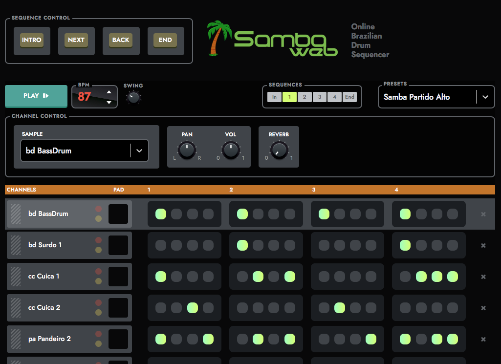The width and height of the screenshot is (501, 364).
Task: Turn the REVERB knob
Action: pyautogui.click(x=279, y=150)
